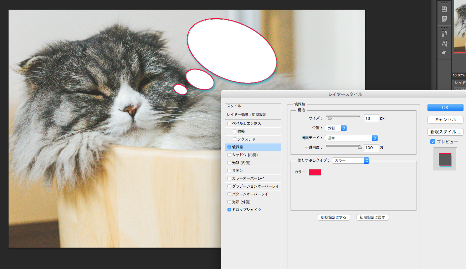Select the レイヤー効果：初期設定 list entry
The image size is (466, 269).
pos(253,115)
